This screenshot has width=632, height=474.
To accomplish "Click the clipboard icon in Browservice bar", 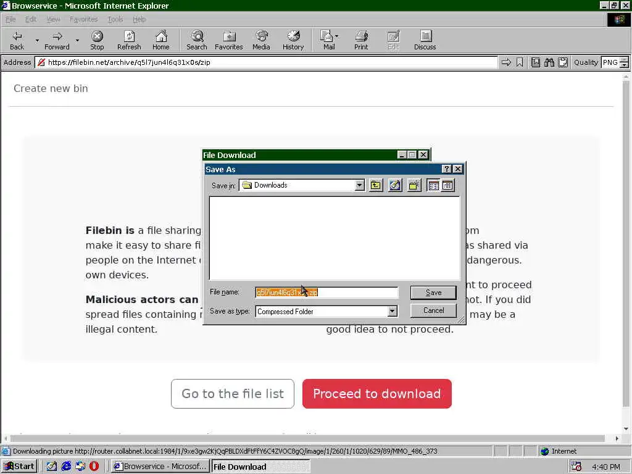I will (x=563, y=62).
